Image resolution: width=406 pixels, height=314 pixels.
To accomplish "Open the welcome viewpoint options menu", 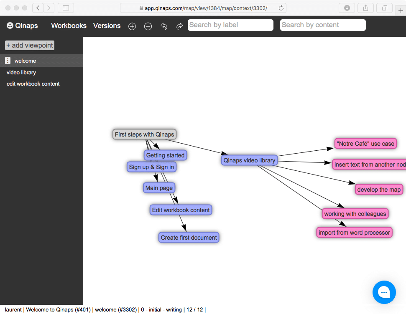I will (8, 61).
